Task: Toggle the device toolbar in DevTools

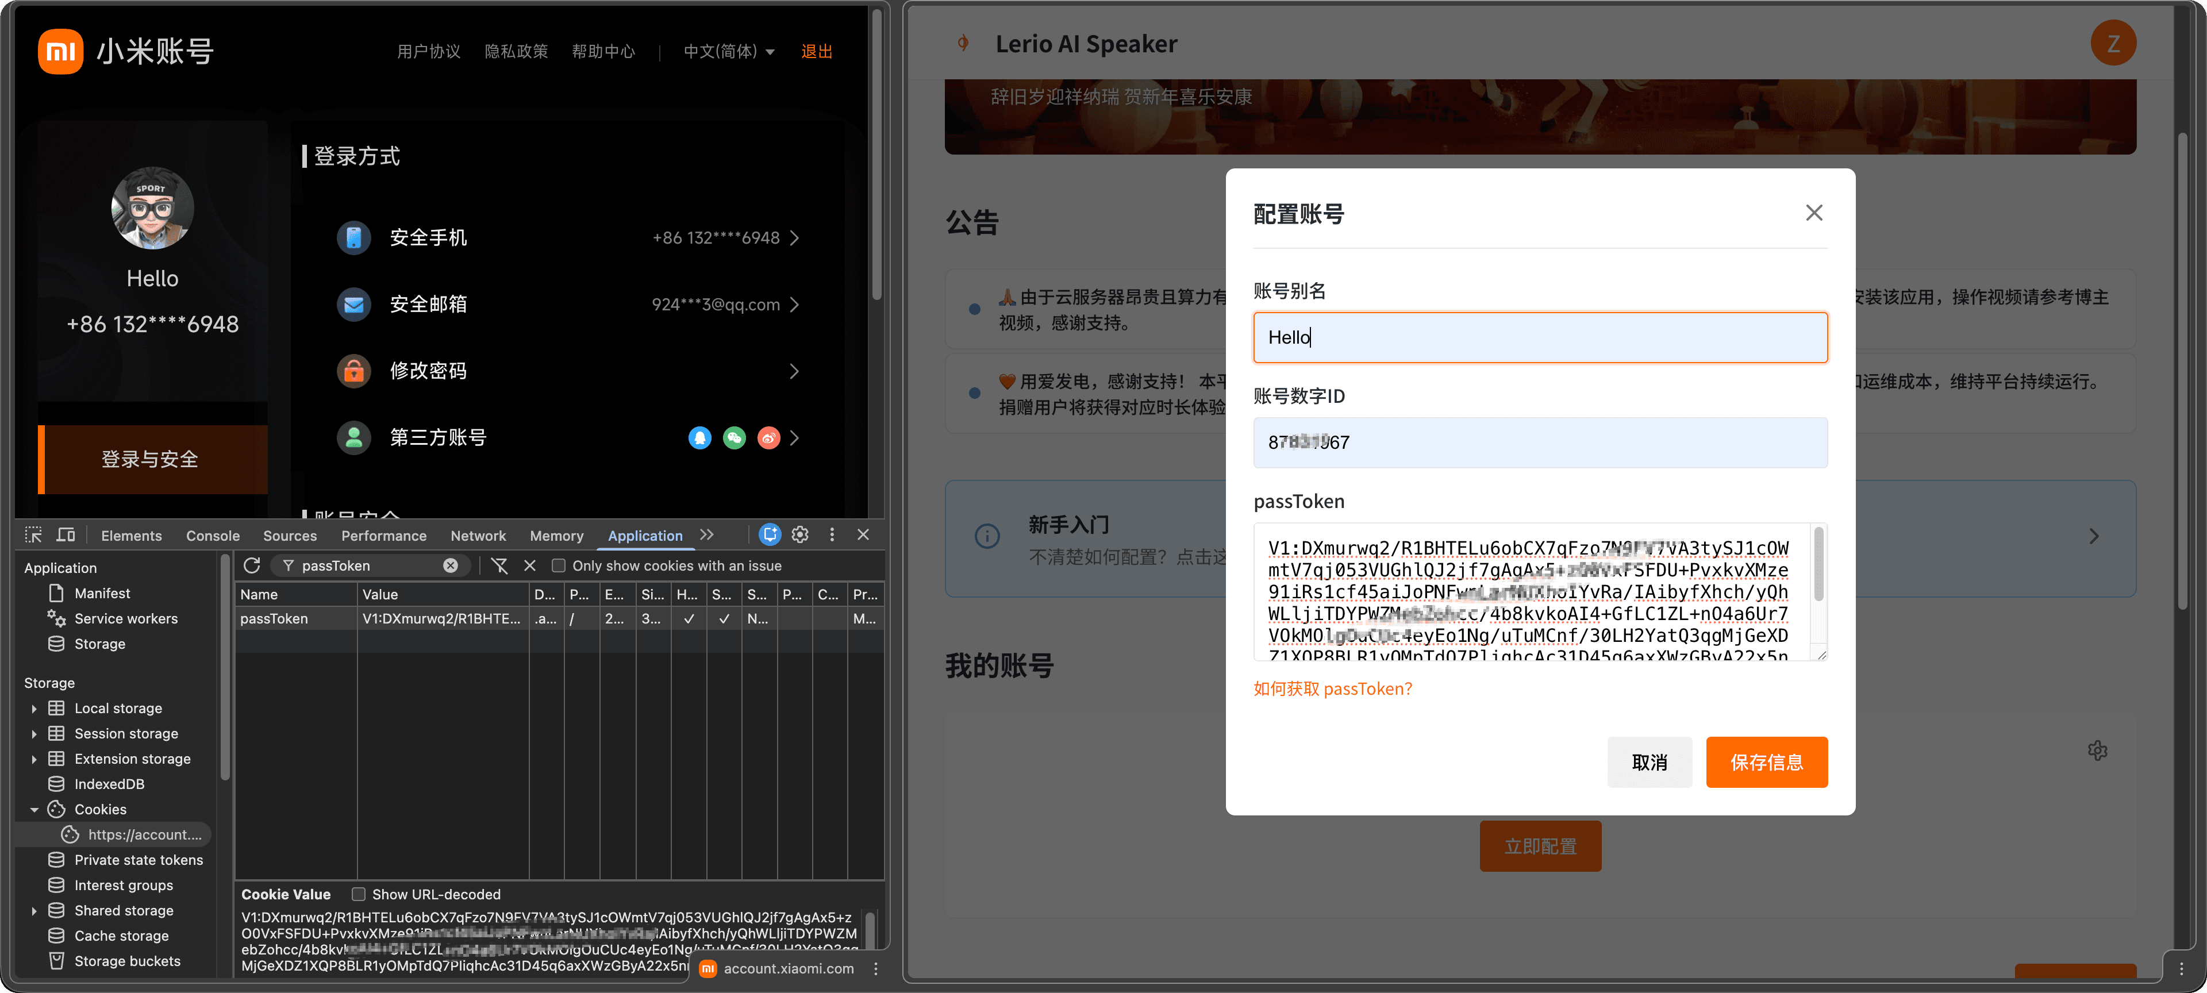Action: coord(66,534)
